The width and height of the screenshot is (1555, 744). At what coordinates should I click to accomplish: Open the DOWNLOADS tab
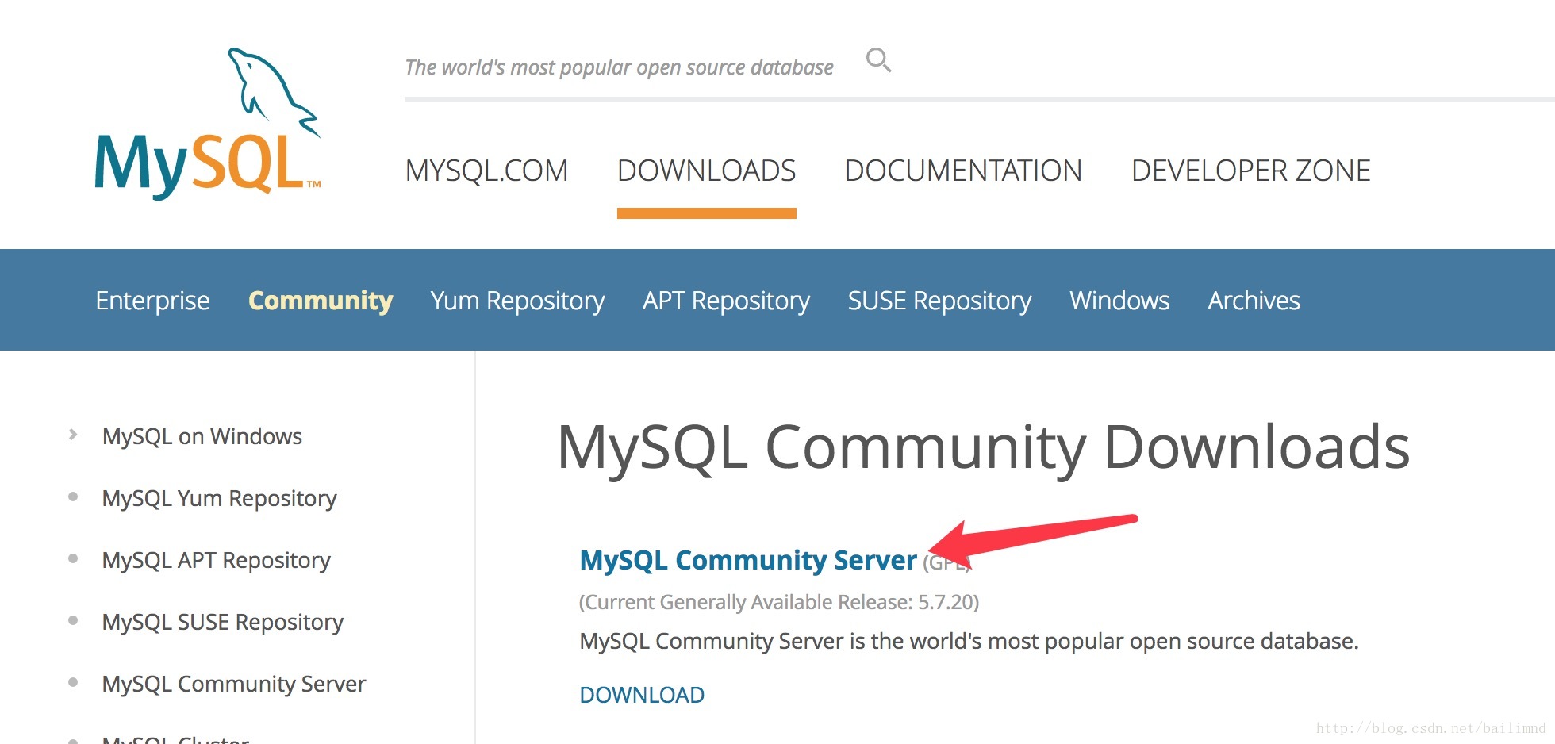706,171
